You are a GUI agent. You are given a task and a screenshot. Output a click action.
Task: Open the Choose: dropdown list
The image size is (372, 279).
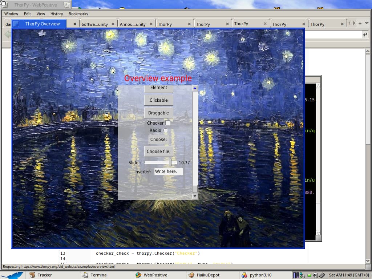click(158, 139)
